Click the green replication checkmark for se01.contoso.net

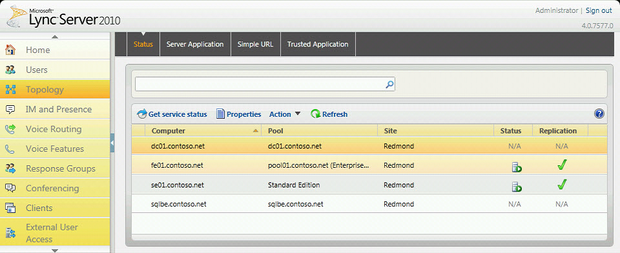[561, 184]
